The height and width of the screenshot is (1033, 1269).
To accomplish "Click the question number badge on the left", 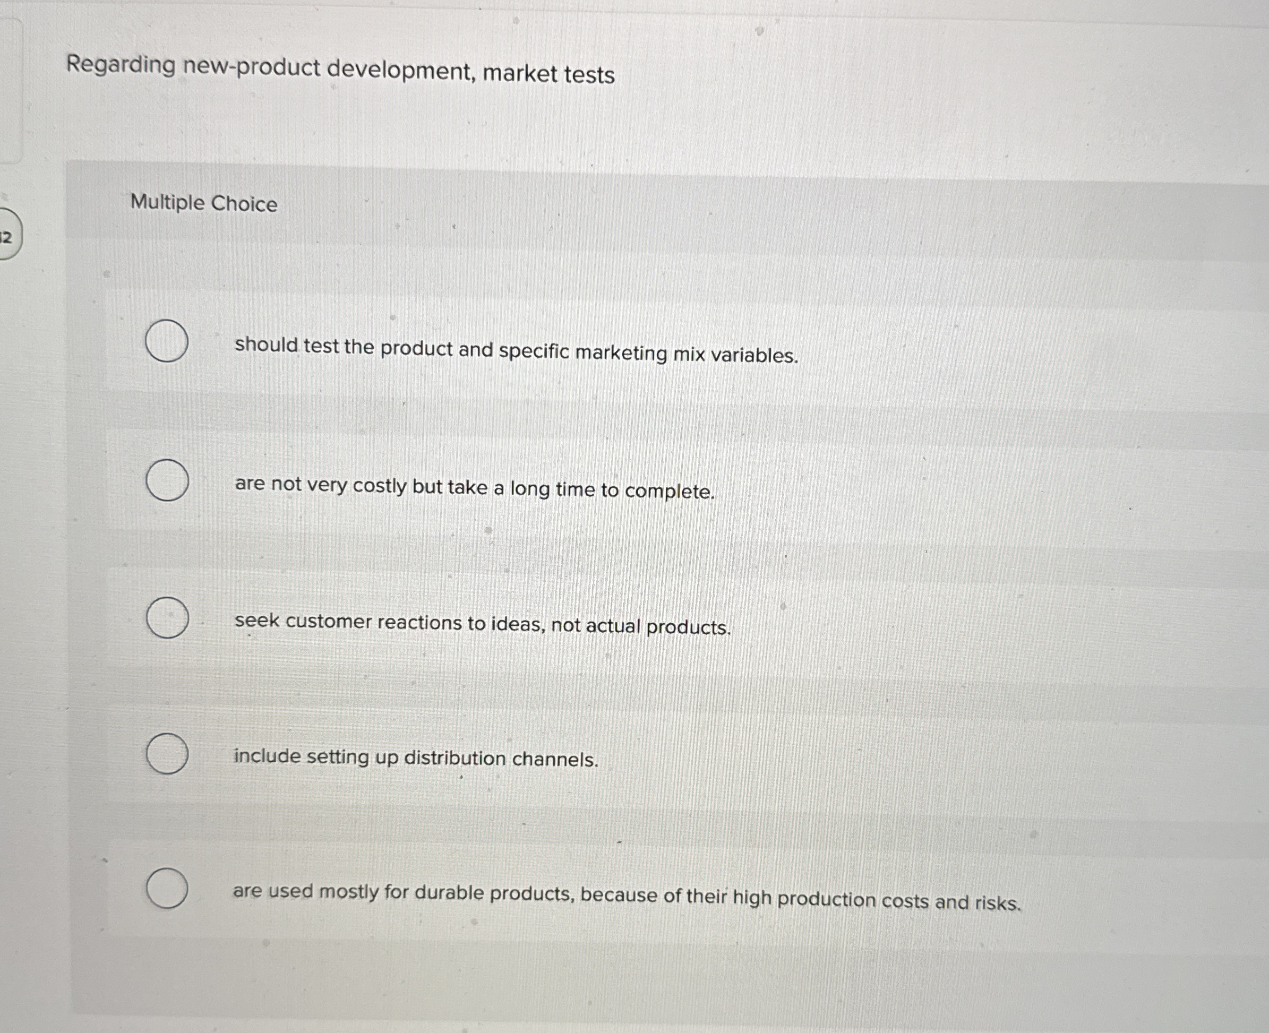I will tap(7, 237).
